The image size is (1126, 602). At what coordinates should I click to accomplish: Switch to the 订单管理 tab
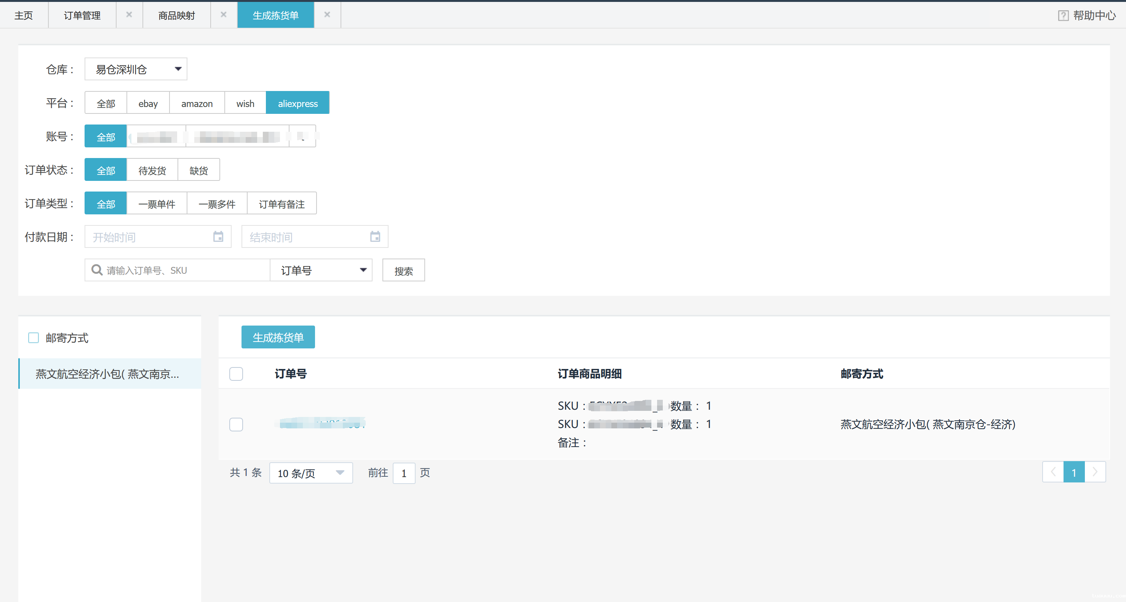tap(82, 14)
